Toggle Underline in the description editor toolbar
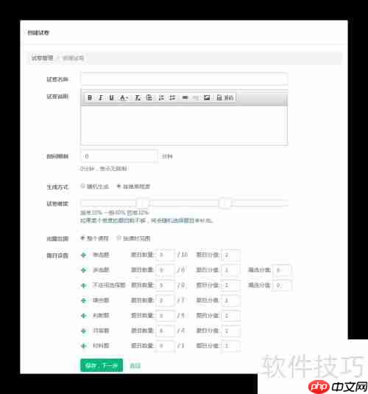This screenshot has height=394, width=368. 112,97
